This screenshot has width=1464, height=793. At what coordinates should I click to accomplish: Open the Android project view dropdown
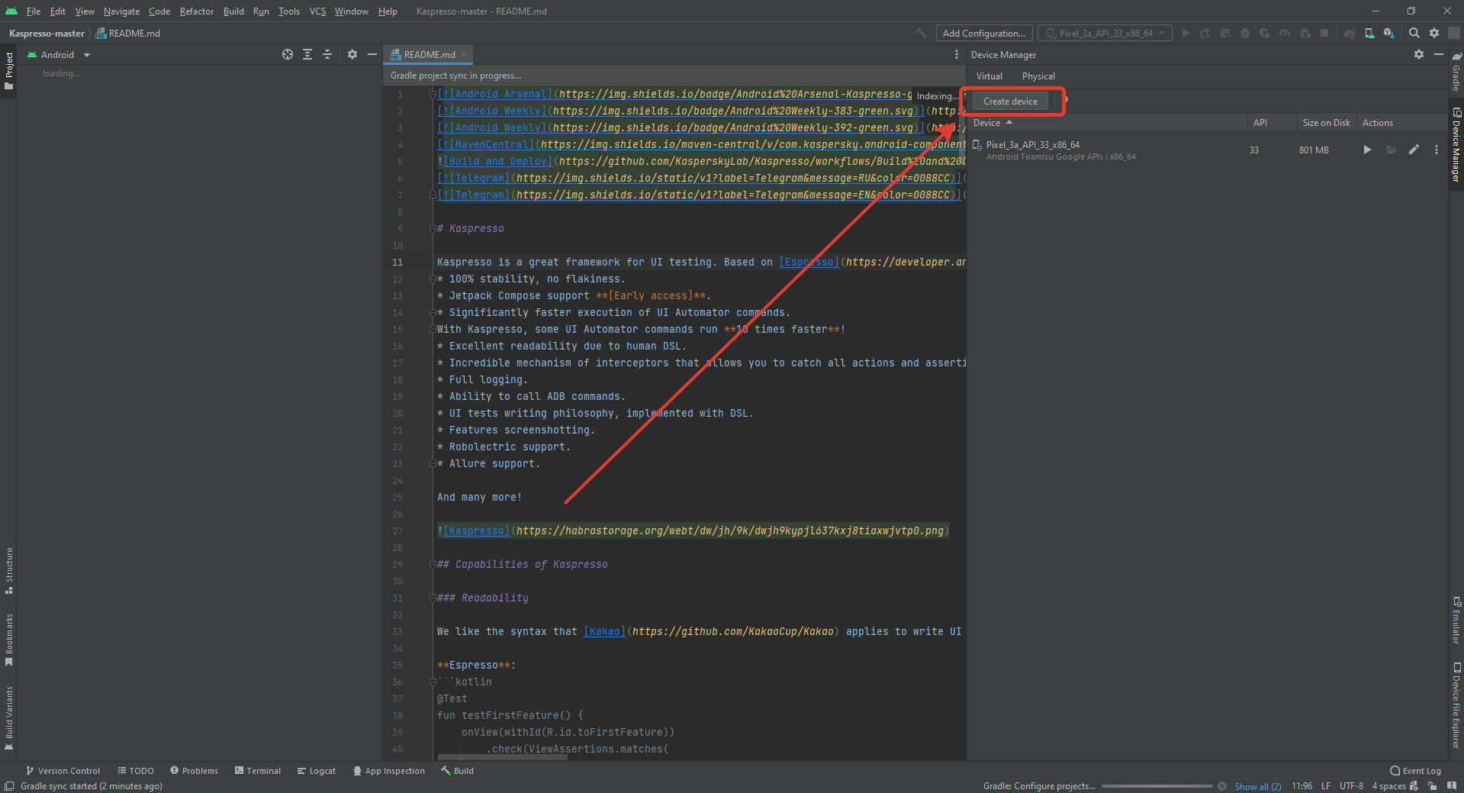[x=59, y=54]
